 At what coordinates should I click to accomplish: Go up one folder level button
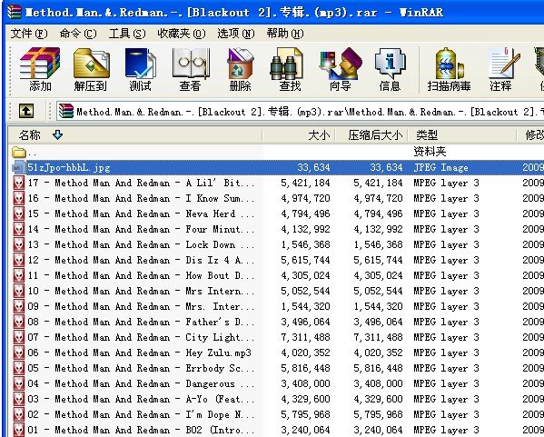pos(26,111)
